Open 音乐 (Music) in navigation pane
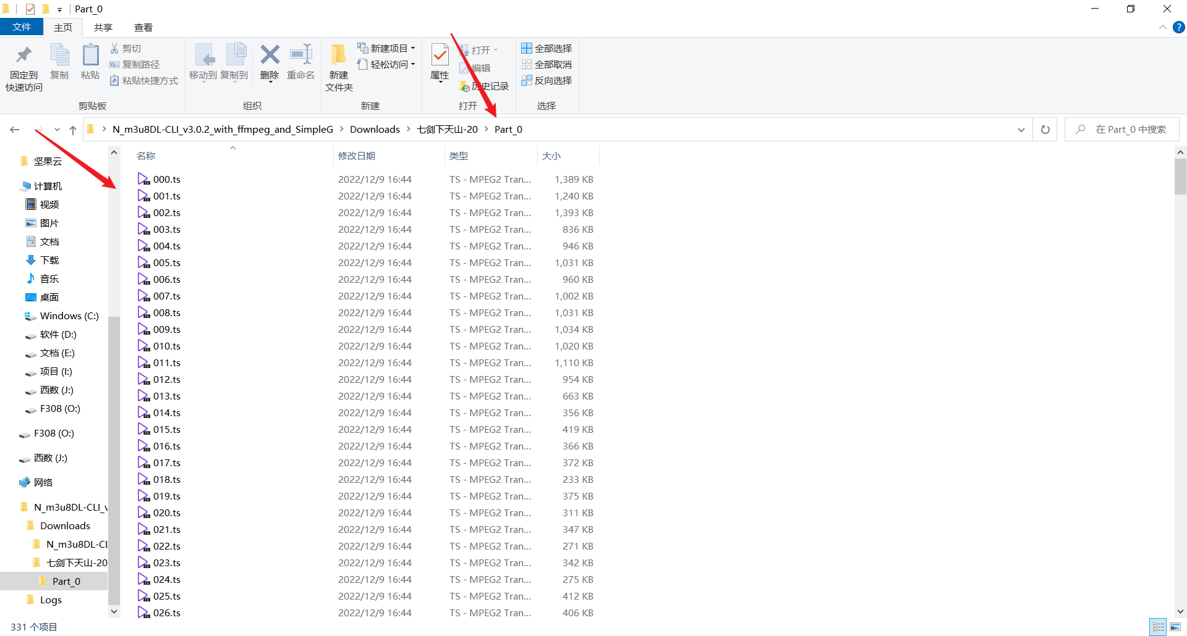Viewport: 1187px width, 636px height. point(49,278)
